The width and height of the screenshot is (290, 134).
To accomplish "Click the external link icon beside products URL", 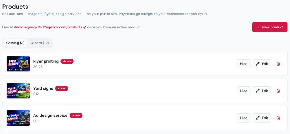I will coord(84,27).
